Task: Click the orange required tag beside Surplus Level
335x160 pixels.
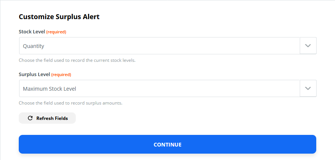Action: click(61, 75)
